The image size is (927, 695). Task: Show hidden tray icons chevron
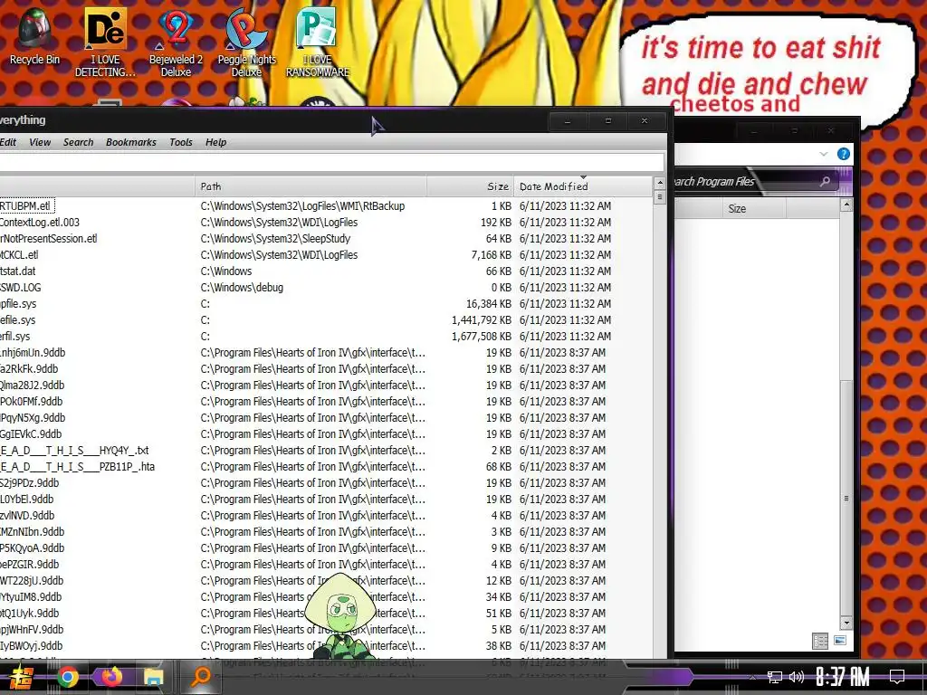click(x=752, y=677)
